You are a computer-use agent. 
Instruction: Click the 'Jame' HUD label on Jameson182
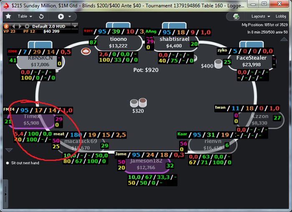point(121,154)
